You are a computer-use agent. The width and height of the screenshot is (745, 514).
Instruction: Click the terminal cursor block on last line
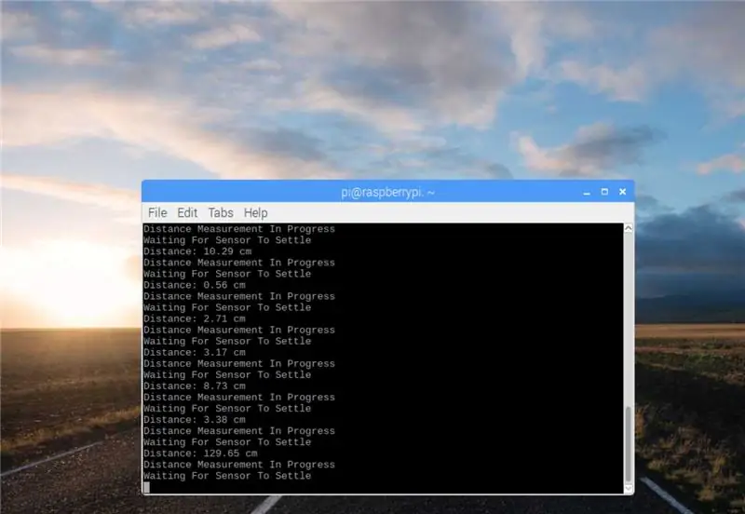point(146,487)
